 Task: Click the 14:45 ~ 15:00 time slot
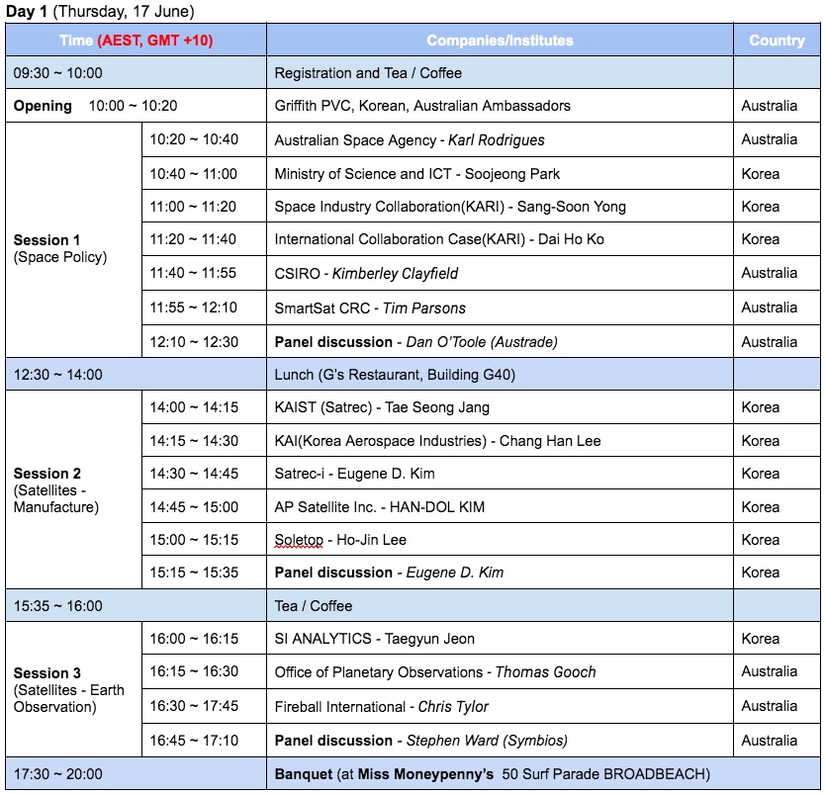[194, 507]
